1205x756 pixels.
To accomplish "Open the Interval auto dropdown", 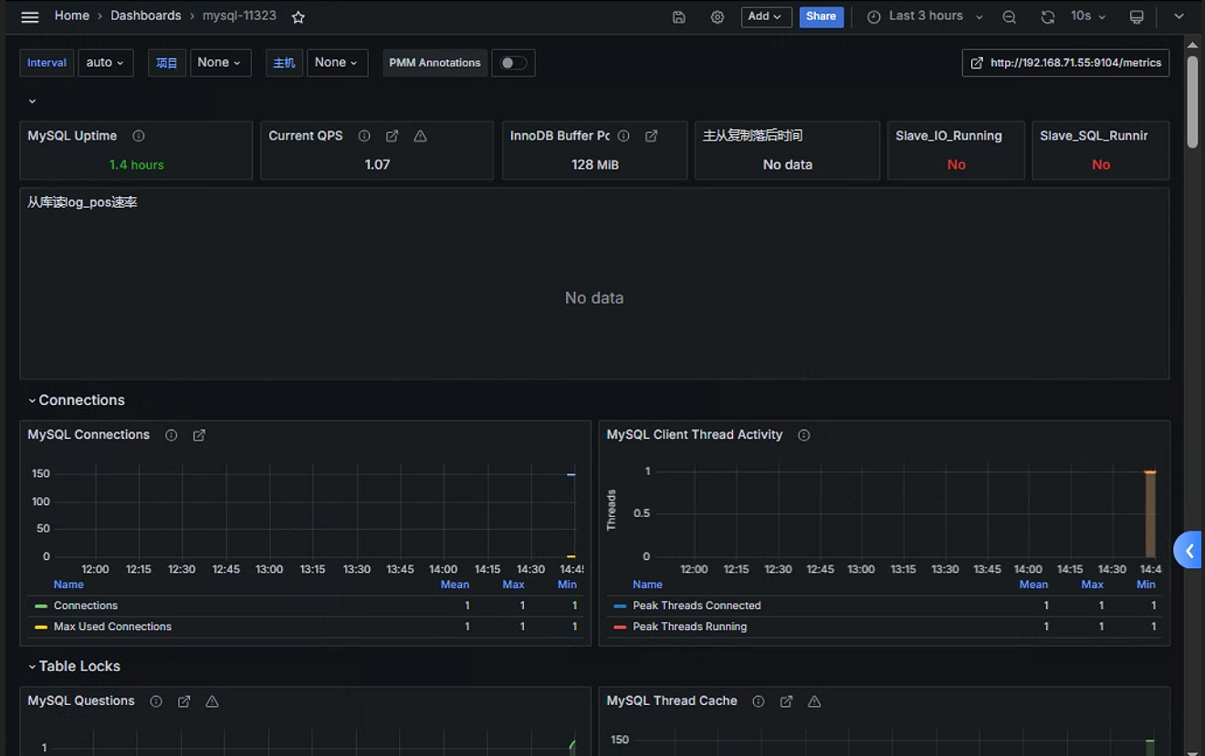I will (x=106, y=63).
